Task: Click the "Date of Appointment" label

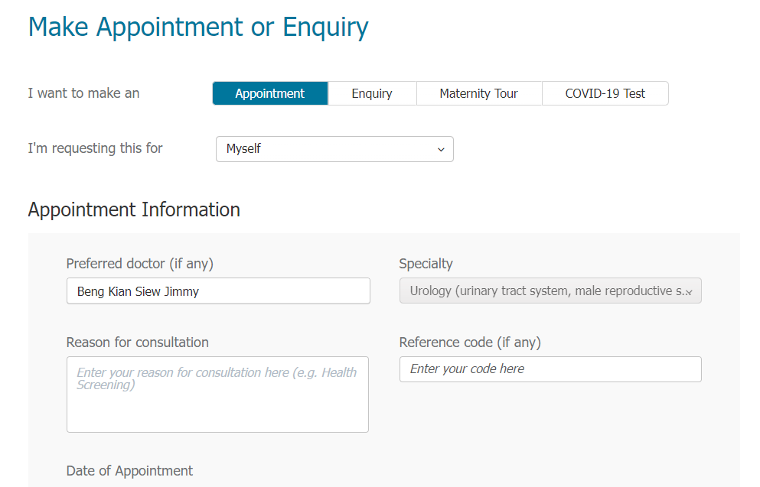Action: coord(130,471)
